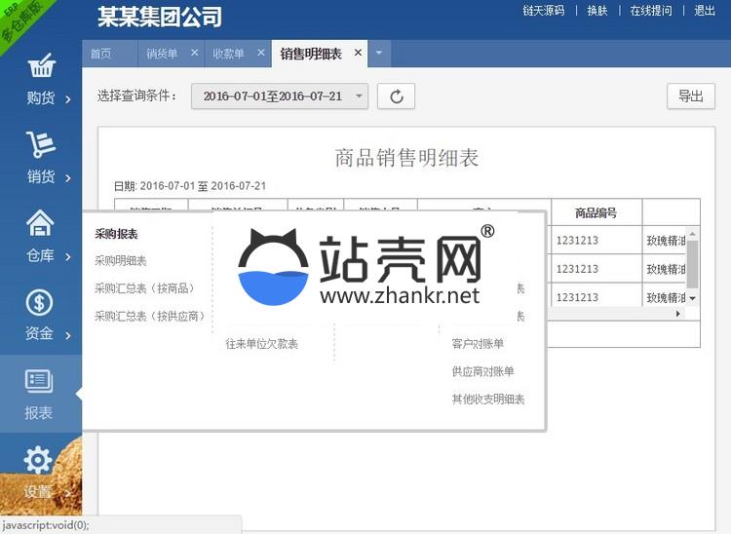Expand the date range 2016-07-01至2016-07-21 dropdown
This screenshot has width=731, height=534.
[281, 96]
